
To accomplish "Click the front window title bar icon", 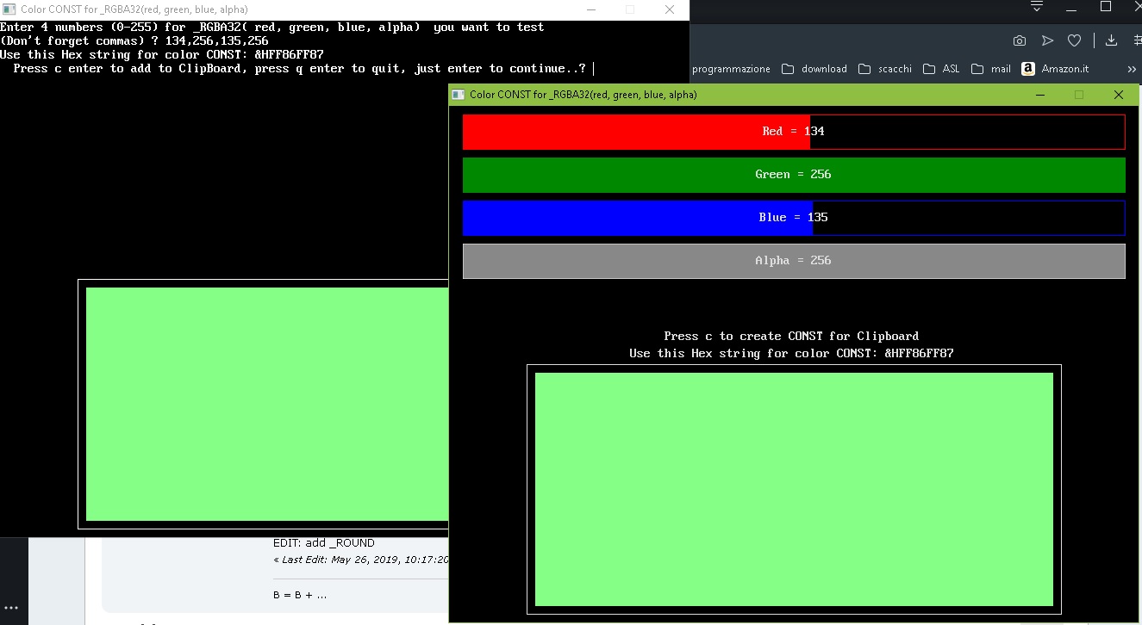I will pyautogui.click(x=459, y=95).
